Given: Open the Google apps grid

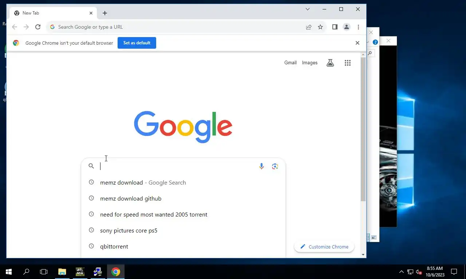Looking at the screenshot, I should 348,63.
